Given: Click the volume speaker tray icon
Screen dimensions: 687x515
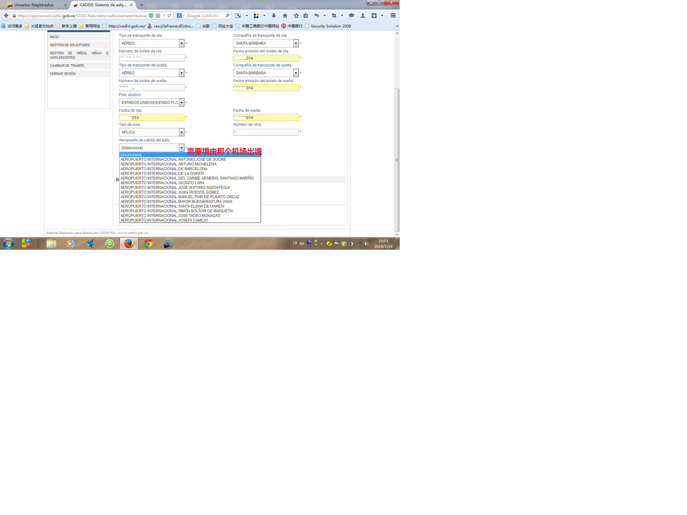Looking at the screenshot, I should coord(367,244).
